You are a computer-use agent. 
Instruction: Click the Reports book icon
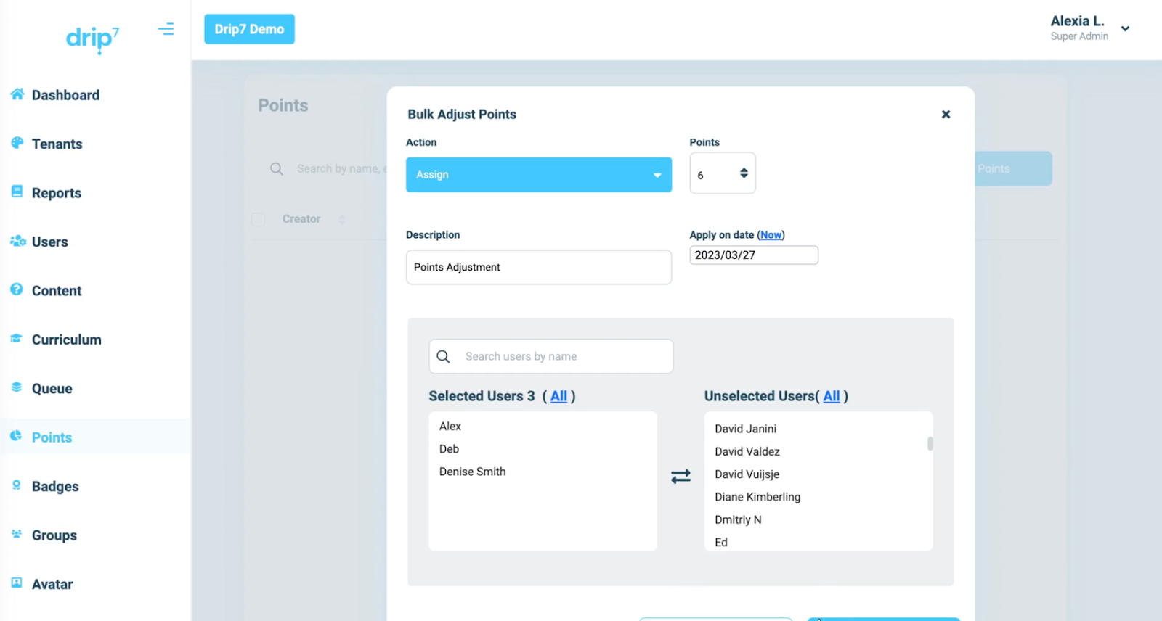[x=17, y=192]
